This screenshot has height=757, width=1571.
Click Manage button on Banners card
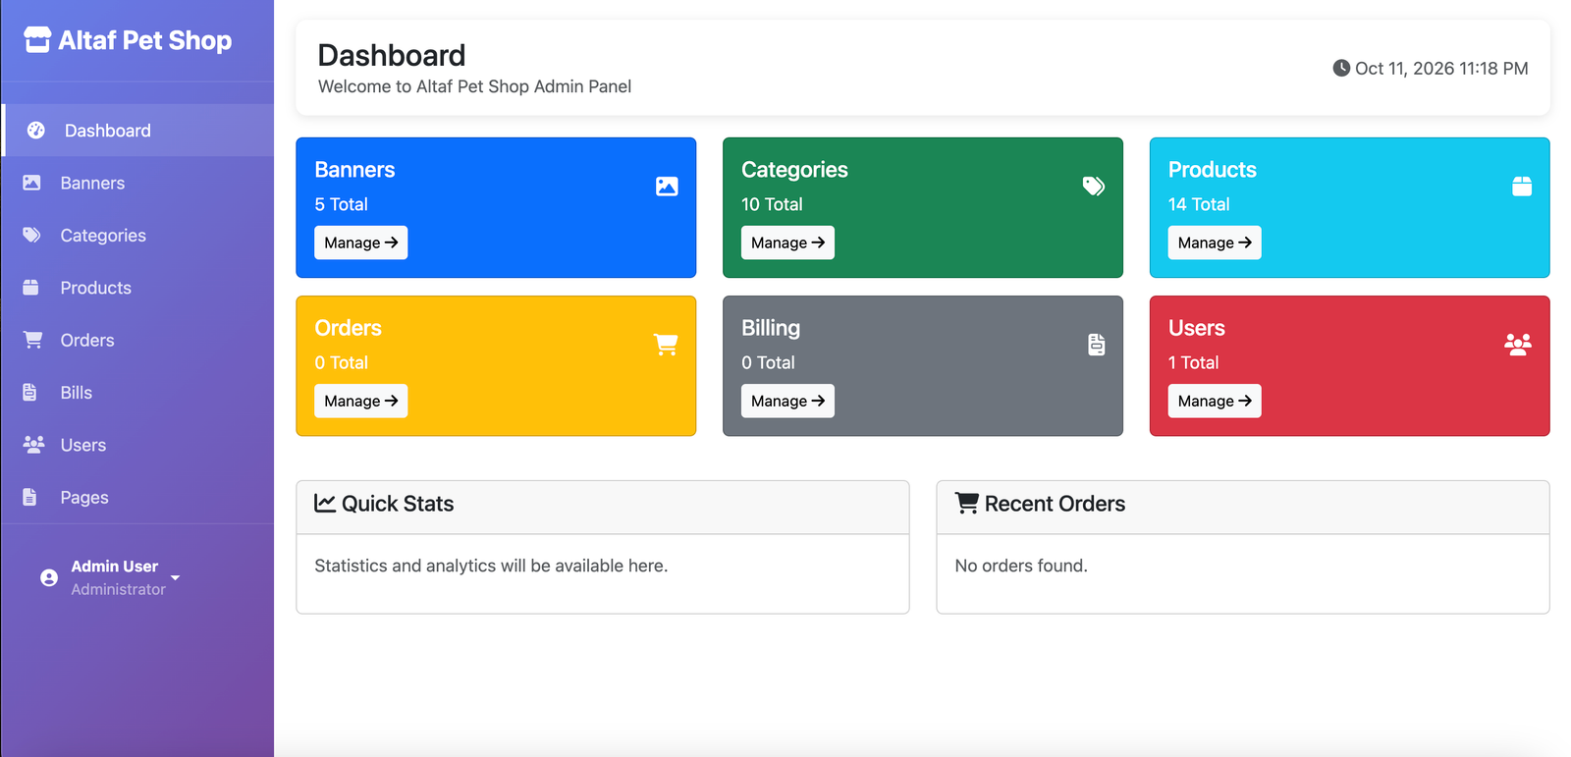360,243
